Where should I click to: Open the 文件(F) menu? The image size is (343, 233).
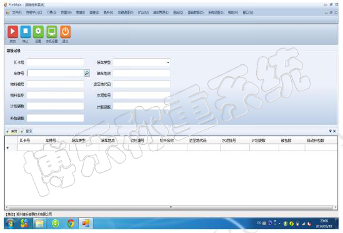click(17, 12)
